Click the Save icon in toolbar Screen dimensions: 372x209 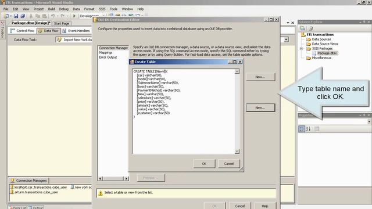coord(16,16)
